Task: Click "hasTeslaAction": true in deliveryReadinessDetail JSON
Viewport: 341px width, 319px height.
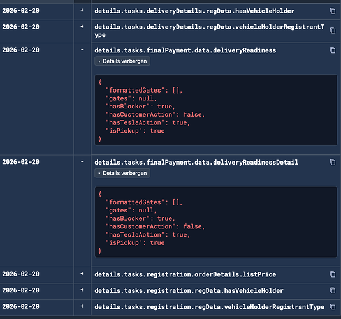Action: 148,235
